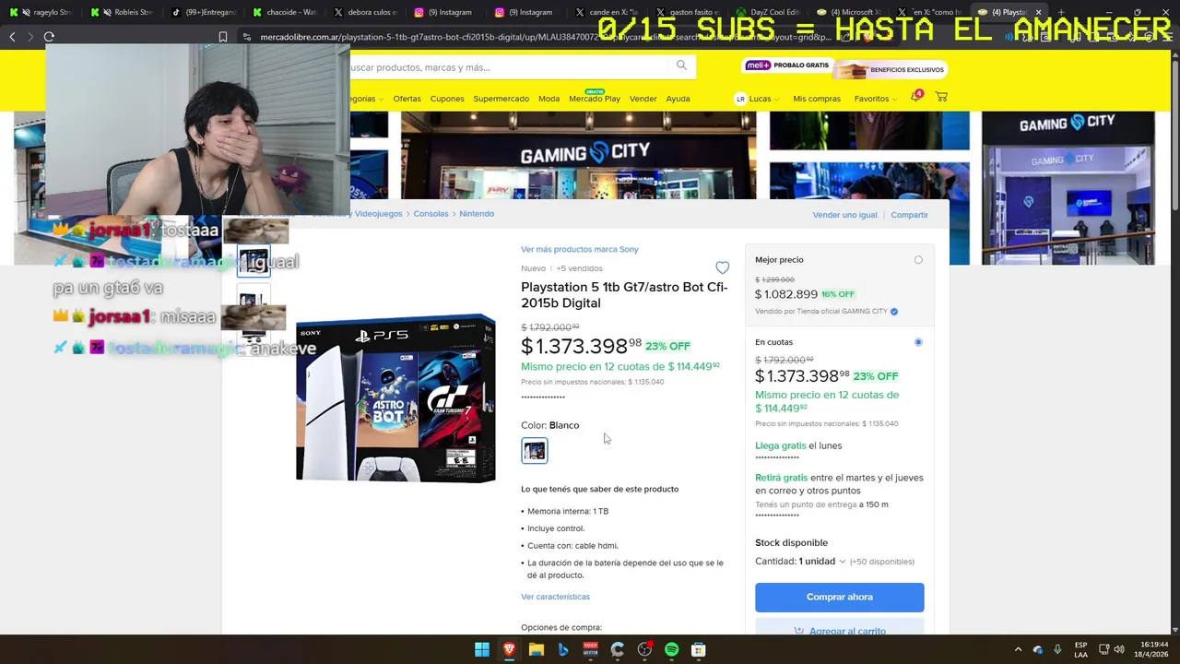Open the Ofertas menu item
This screenshot has width=1180, height=664.
(x=407, y=99)
